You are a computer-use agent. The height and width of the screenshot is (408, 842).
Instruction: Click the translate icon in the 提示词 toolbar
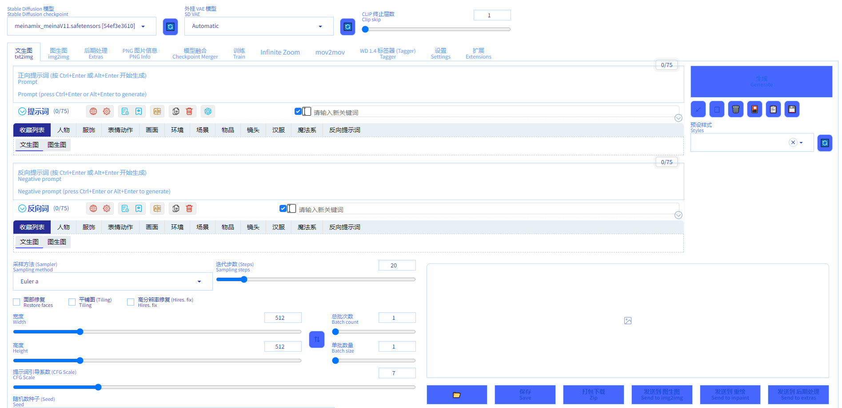pyautogui.click(x=157, y=111)
